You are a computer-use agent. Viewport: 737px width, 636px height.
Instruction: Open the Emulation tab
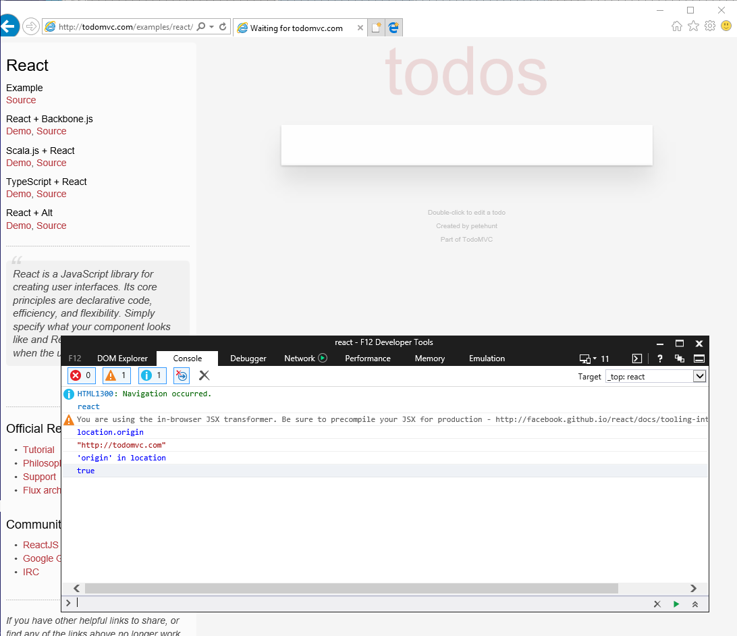tap(487, 359)
